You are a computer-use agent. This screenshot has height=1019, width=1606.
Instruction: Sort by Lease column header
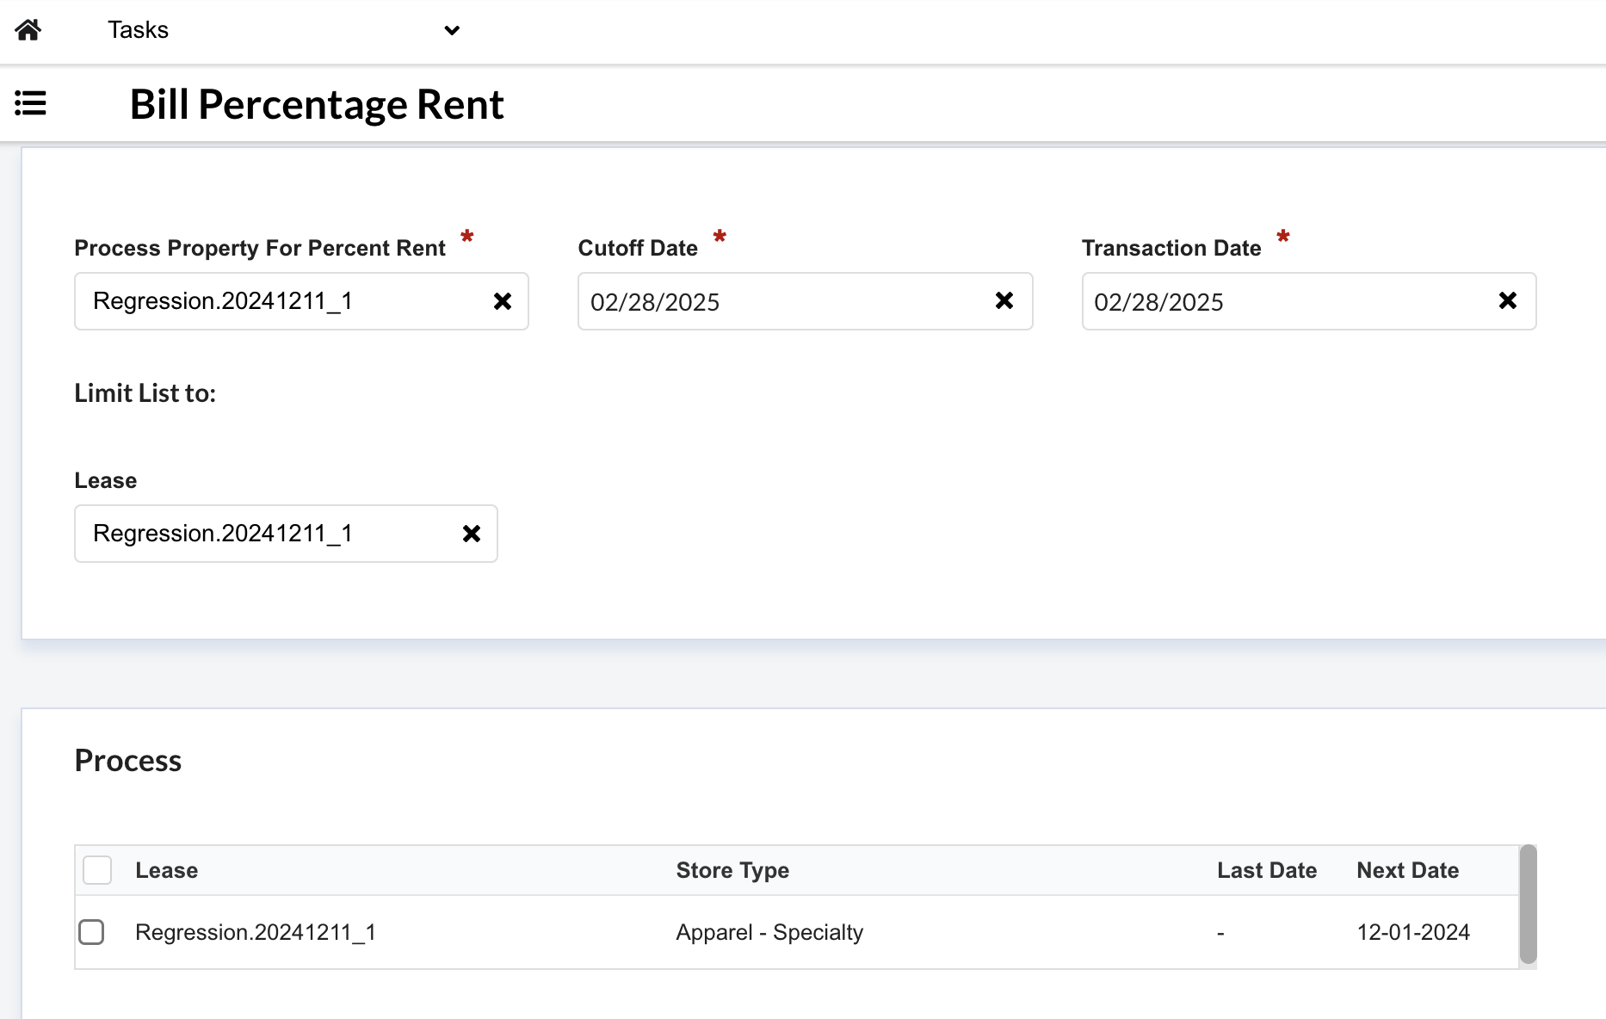[x=167, y=870]
